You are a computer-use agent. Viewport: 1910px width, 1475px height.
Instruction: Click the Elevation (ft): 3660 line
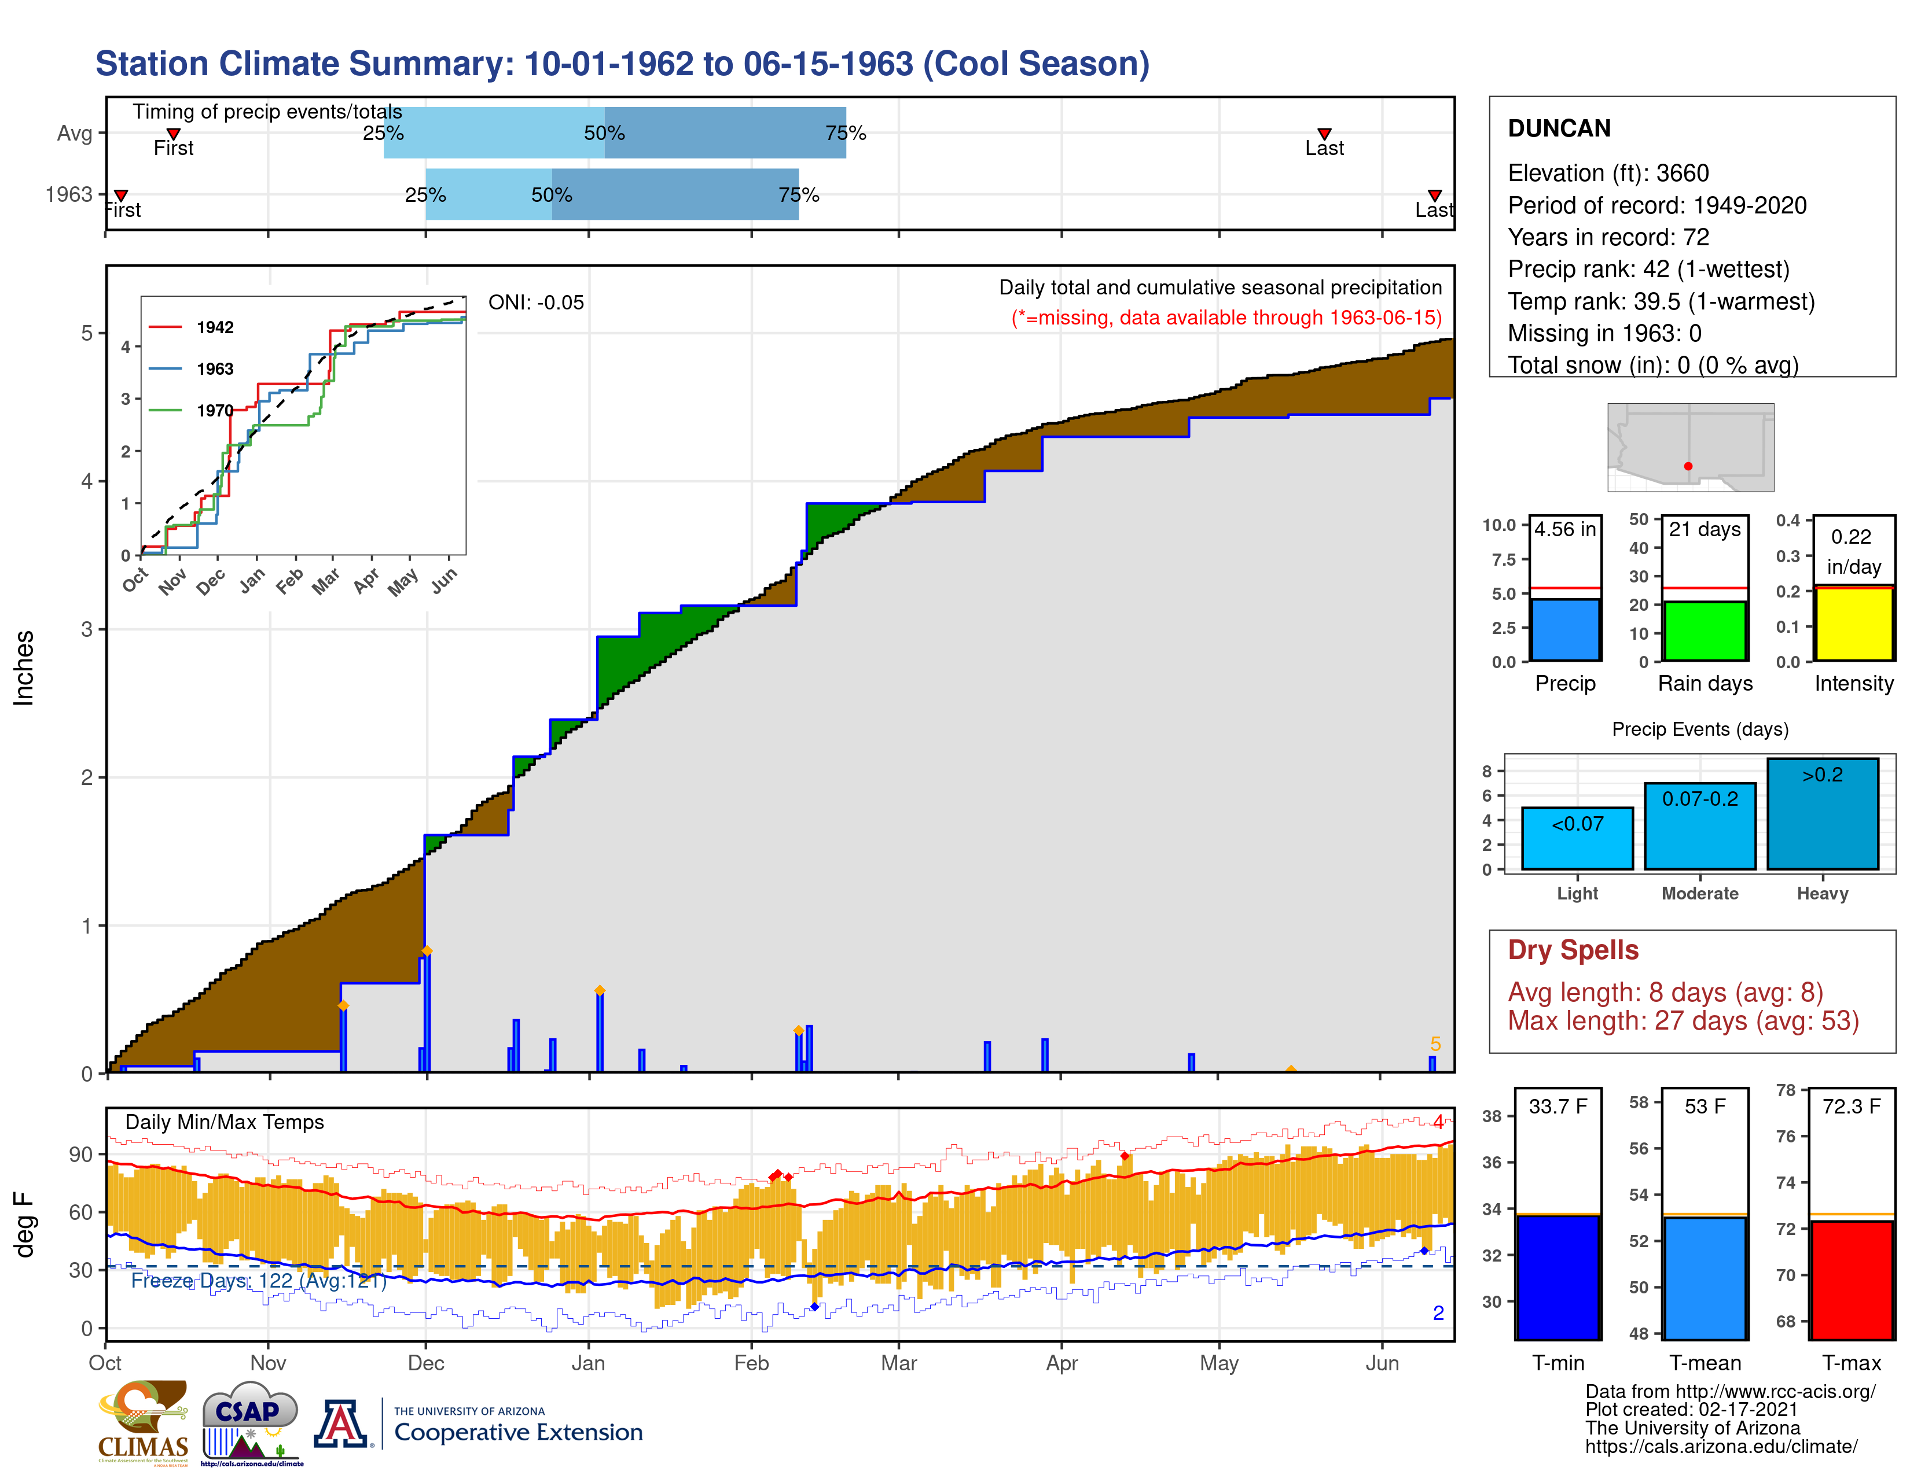tap(1607, 173)
